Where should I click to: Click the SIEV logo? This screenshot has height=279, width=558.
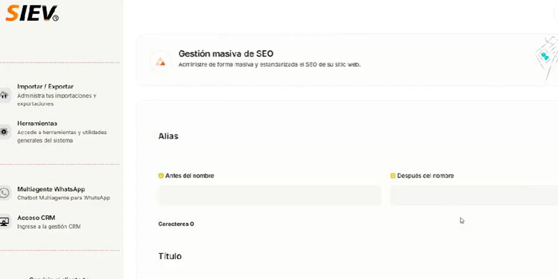click(31, 13)
